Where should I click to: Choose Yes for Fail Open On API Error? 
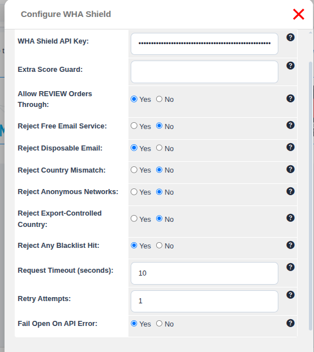tap(134, 324)
